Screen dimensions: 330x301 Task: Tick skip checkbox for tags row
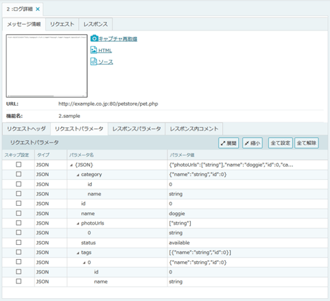click(x=19, y=252)
